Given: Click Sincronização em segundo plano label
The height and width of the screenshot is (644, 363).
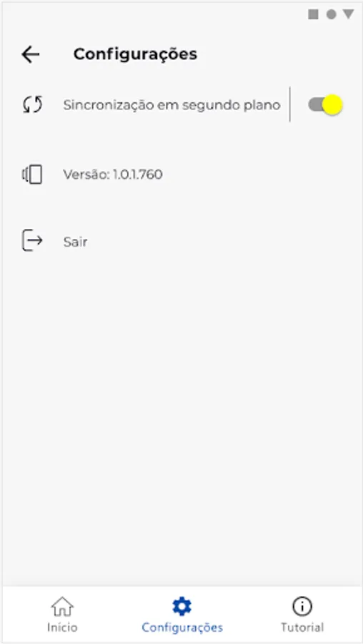Looking at the screenshot, I should pos(172,106).
